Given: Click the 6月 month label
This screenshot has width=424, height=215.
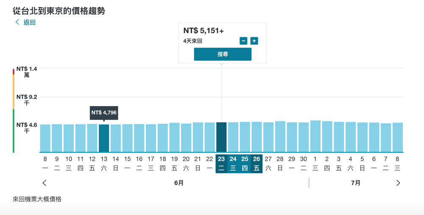Looking at the screenshot, I should pyautogui.click(x=179, y=183).
